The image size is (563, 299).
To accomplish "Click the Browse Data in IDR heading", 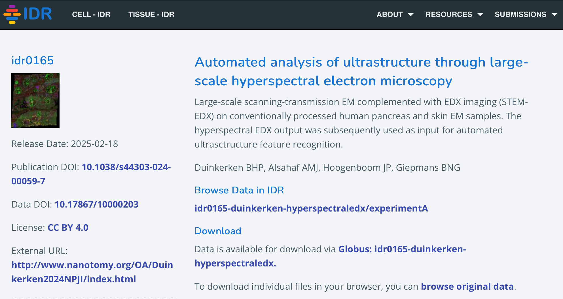I will pyautogui.click(x=239, y=190).
